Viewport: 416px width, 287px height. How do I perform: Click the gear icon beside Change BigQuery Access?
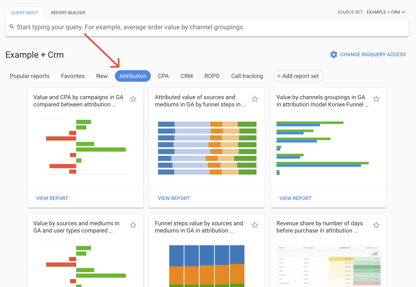pyautogui.click(x=334, y=55)
